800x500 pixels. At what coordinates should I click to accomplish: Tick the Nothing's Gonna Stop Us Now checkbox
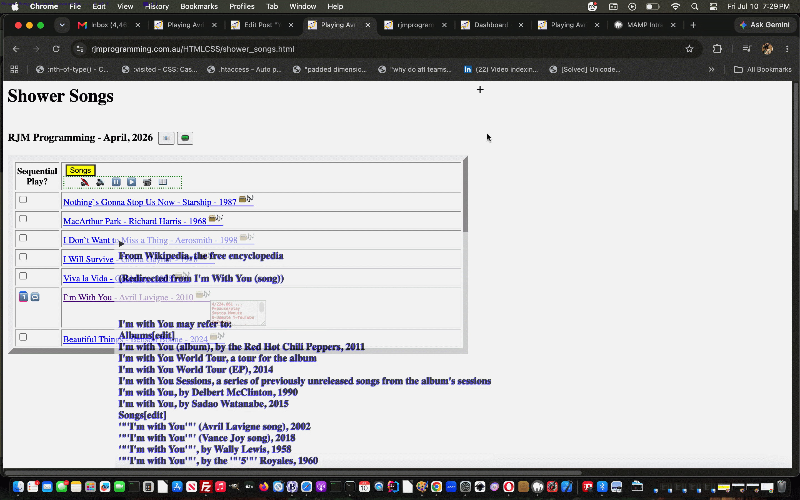click(23, 199)
